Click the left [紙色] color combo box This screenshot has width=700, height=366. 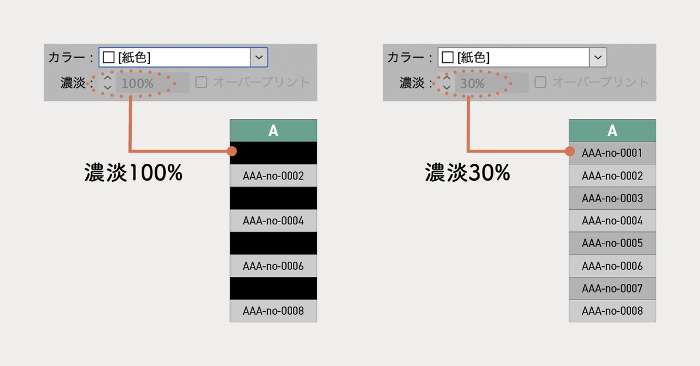(x=175, y=58)
